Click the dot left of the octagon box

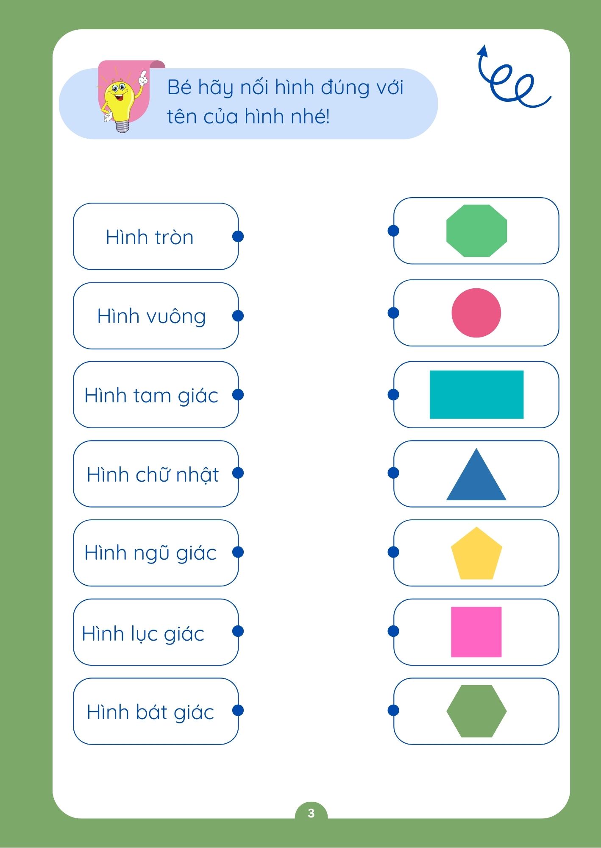[x=393, y=231]
